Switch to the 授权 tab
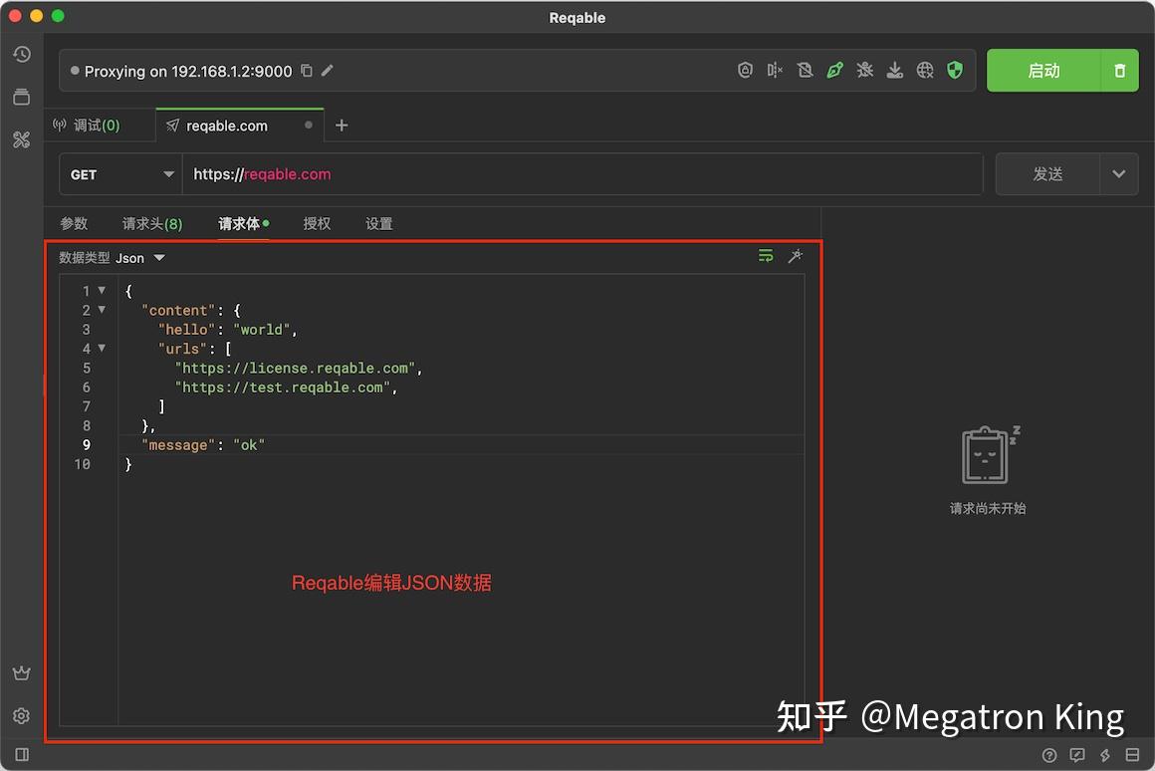The height and width of the screenshot is (771, 1155). click(x=317, y=223)
